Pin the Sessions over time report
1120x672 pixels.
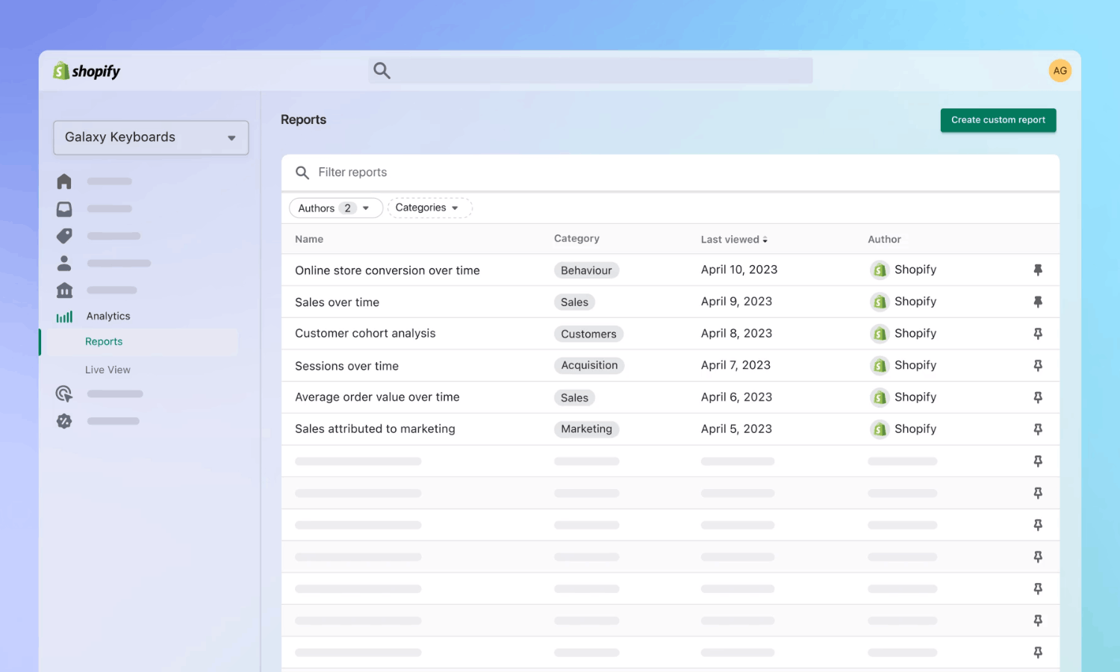[1038, 365]
